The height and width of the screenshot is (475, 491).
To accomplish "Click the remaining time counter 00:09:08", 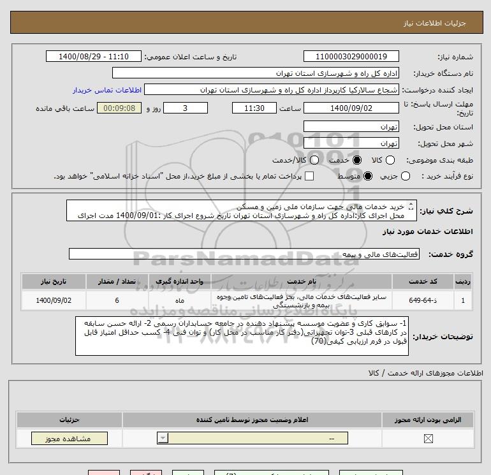I will pos(119,108).
